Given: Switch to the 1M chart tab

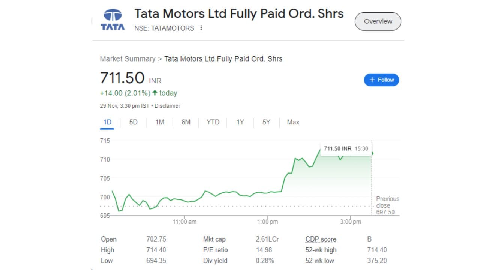Looking at the screenshot, I should pos(160,122).
